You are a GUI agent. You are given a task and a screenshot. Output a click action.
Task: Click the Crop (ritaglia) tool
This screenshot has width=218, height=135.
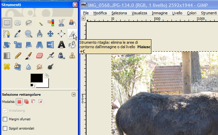(x=72, y=34)
